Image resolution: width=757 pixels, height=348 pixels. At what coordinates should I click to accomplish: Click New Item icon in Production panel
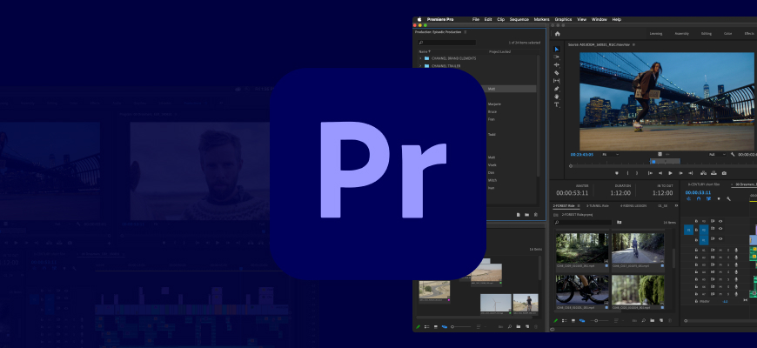coord(518,214)
